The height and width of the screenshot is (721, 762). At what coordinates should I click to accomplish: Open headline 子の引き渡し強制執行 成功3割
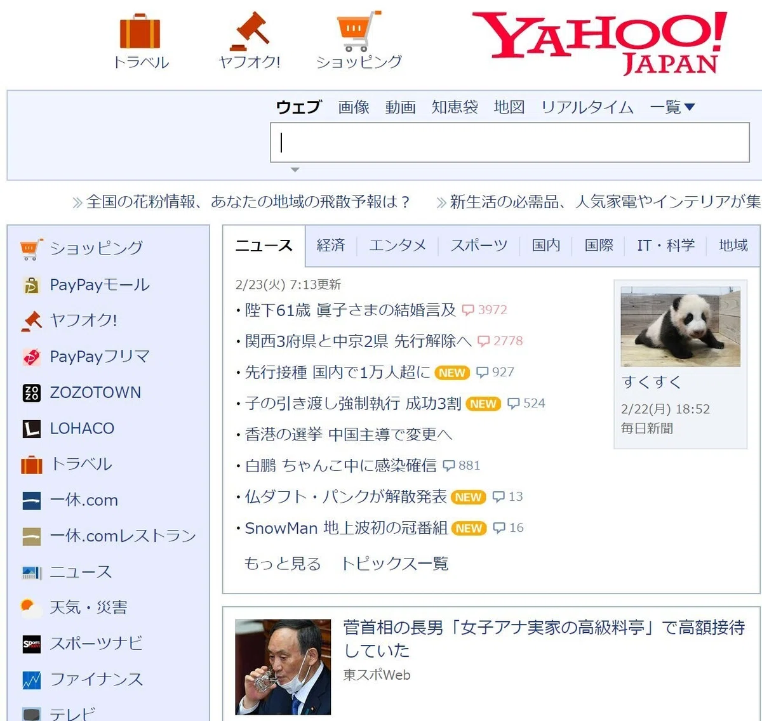click(353, 404)
